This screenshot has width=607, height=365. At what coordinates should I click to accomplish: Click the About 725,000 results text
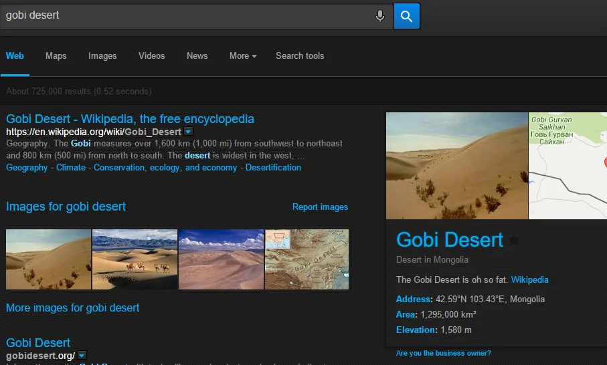coord(78,91)
